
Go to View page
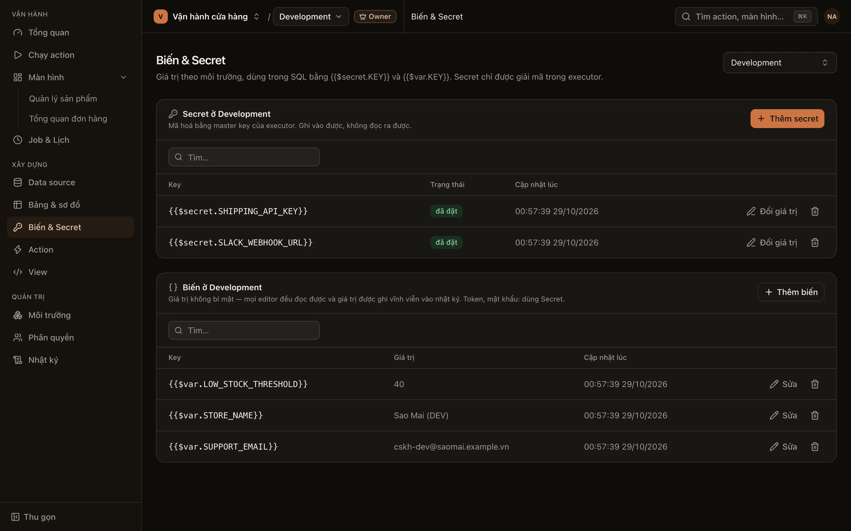70,272
